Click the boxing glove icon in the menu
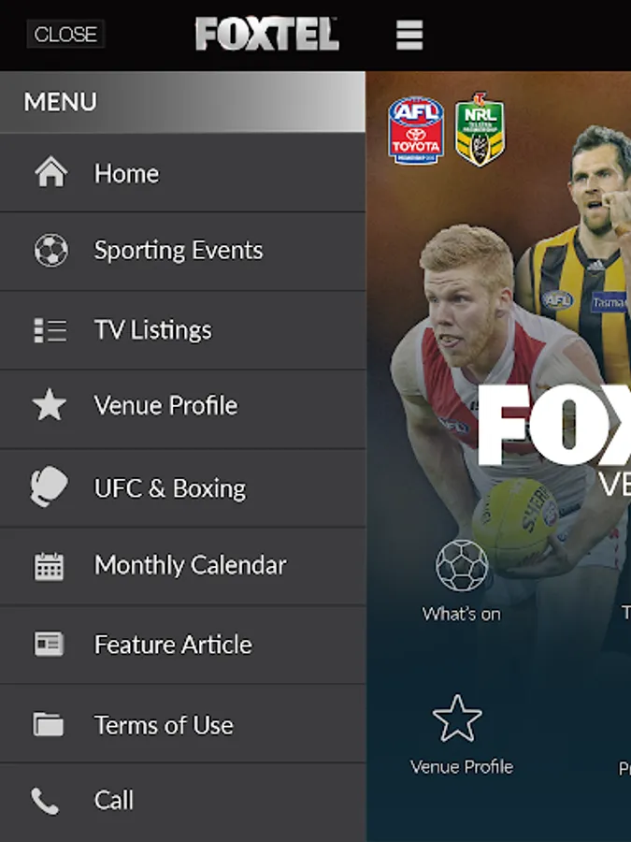The image size is (631, 842). coord(49,486)
